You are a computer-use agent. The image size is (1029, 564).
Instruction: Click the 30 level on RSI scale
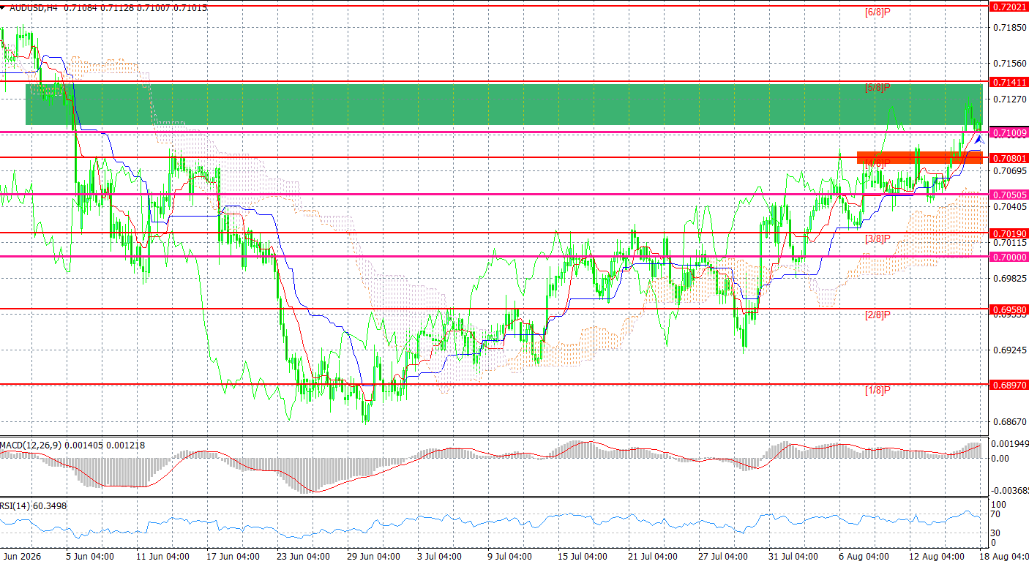[x=997, y=533]
